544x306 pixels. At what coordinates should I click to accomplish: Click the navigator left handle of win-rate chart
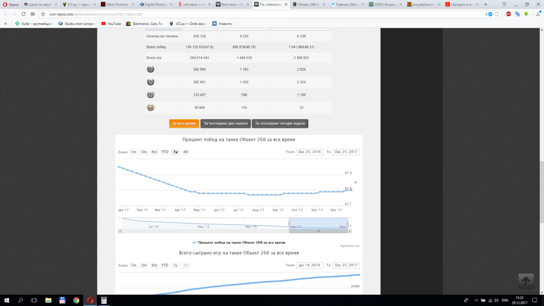(289, 223)
